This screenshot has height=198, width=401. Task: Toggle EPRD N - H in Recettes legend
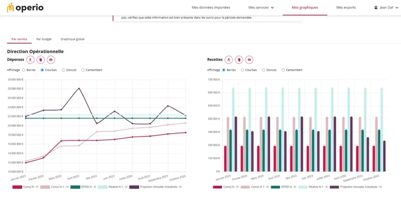click(284, 187)
